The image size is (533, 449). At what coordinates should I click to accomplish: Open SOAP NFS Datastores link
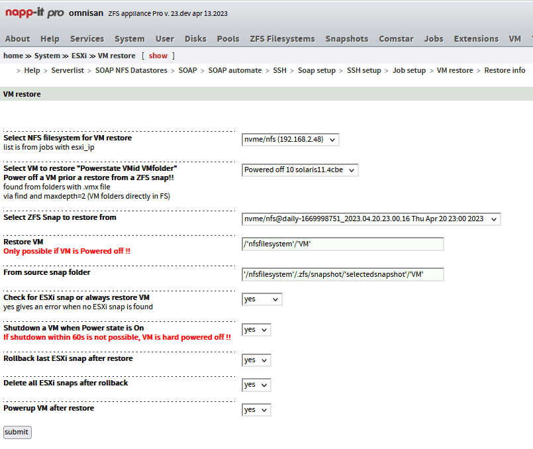click(131, 70)
